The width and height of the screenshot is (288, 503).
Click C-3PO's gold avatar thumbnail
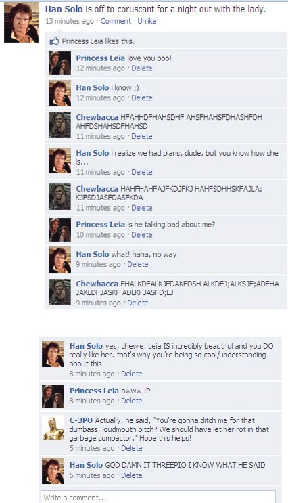click(x=53, y=429)
